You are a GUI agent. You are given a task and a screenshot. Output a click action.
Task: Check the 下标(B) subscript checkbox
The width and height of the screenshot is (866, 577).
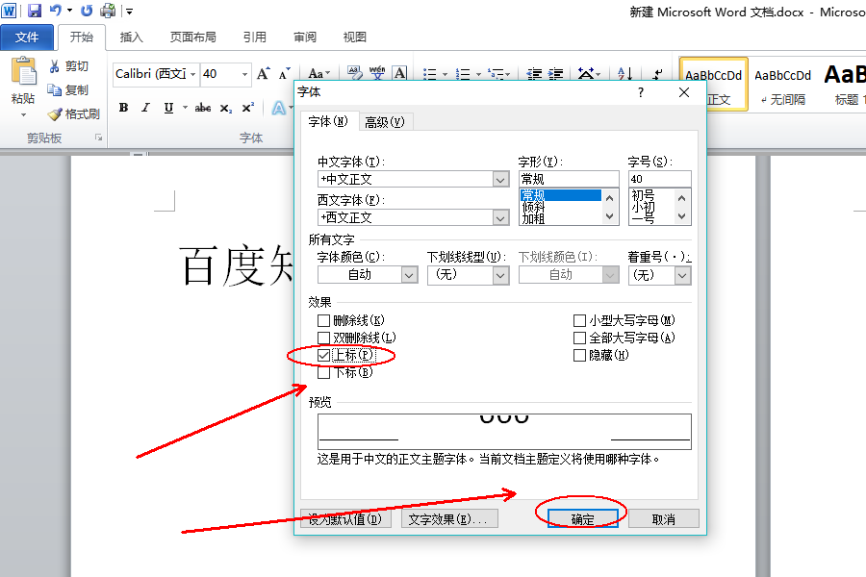[323, 373]
